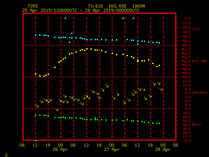209x157 pixels.
Task: Click the leftmost 06 hour tick label
Action: tap(23, 145)
